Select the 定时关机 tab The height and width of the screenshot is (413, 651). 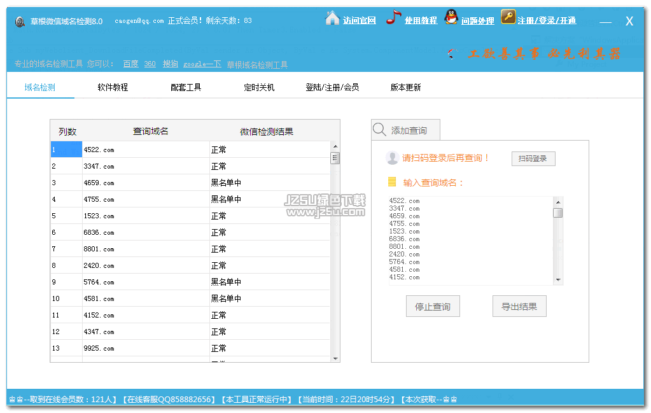point(259,87)
